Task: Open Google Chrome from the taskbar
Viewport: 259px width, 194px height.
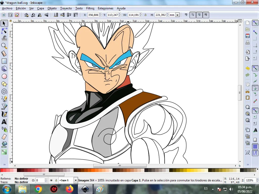Action: pos(38,189)
